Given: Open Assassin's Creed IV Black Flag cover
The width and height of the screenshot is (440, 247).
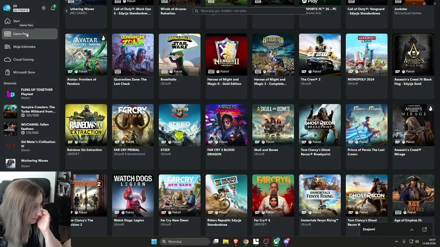Looking at the screenshot, I should pyautogui.click(x=413, y=55).
